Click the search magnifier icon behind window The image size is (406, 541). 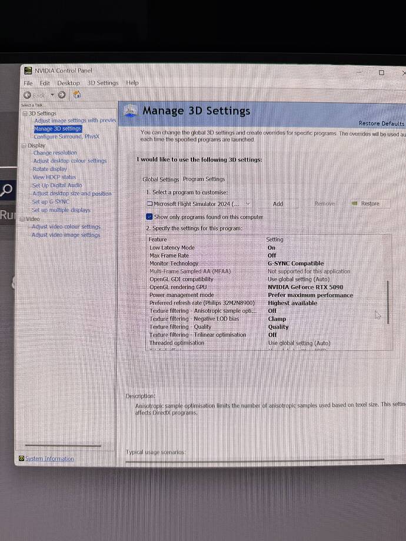point(6,189)
